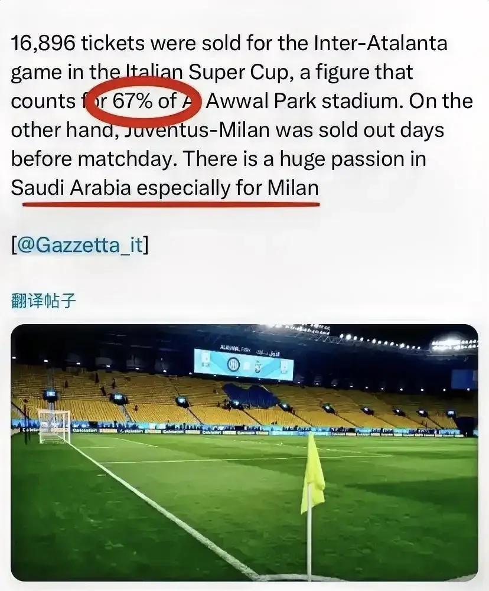Click the stadium scoreboard screen

(x=244, y=365)
